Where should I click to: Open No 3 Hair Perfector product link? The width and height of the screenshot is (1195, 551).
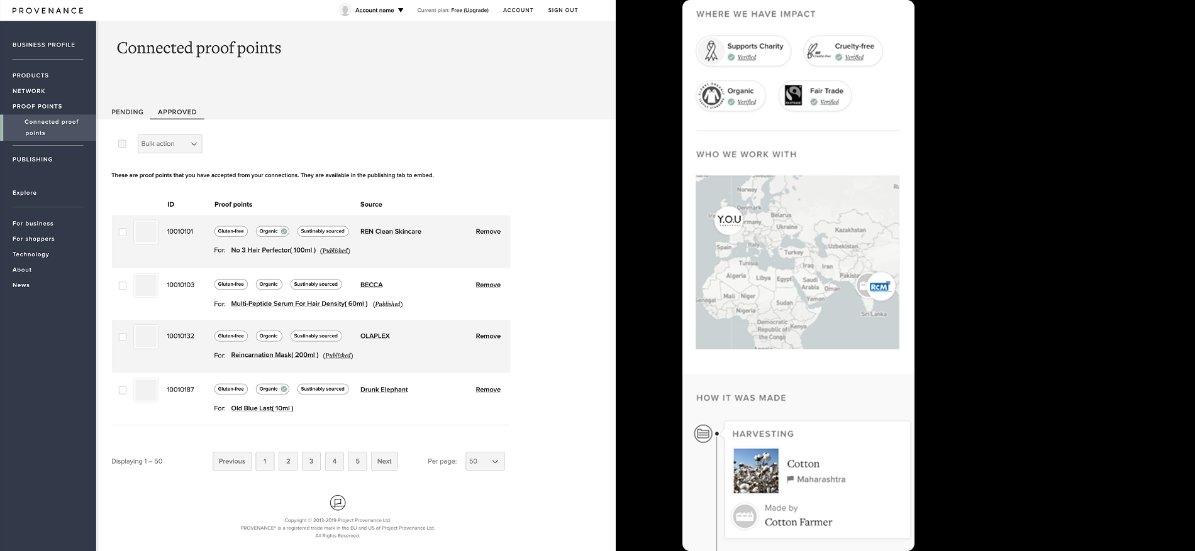click(x=274, y=250)
